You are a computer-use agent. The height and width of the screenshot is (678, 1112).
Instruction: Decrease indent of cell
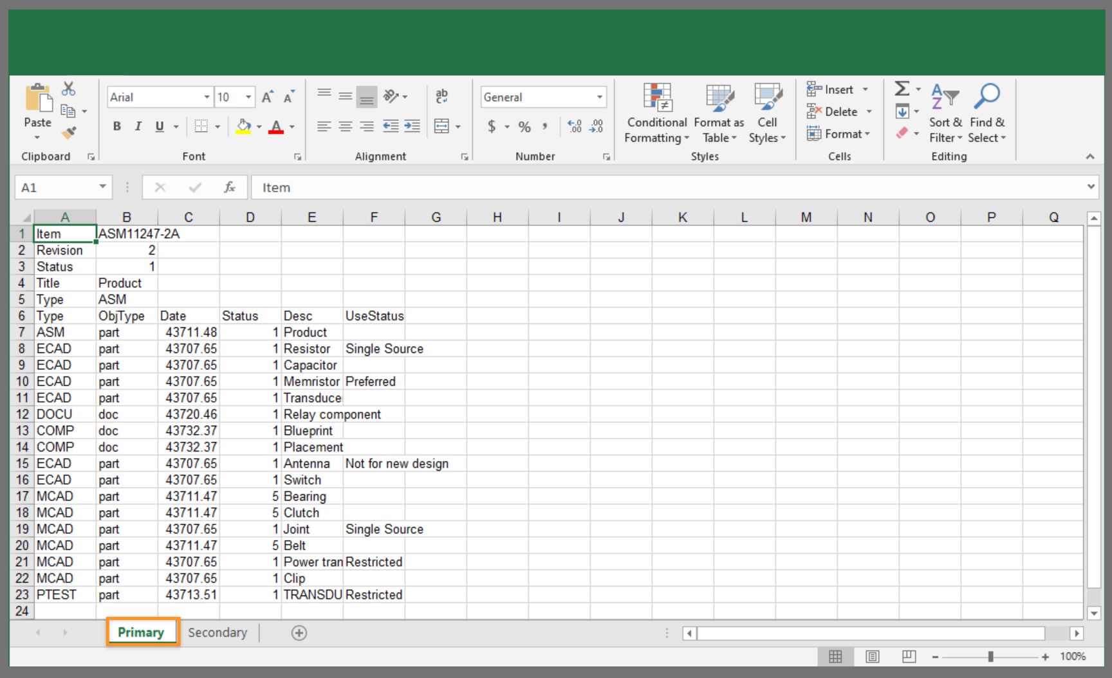point(391,126)
